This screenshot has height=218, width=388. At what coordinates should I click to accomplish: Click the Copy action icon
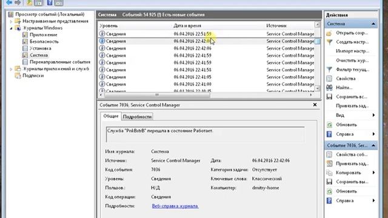coord(329,173)
